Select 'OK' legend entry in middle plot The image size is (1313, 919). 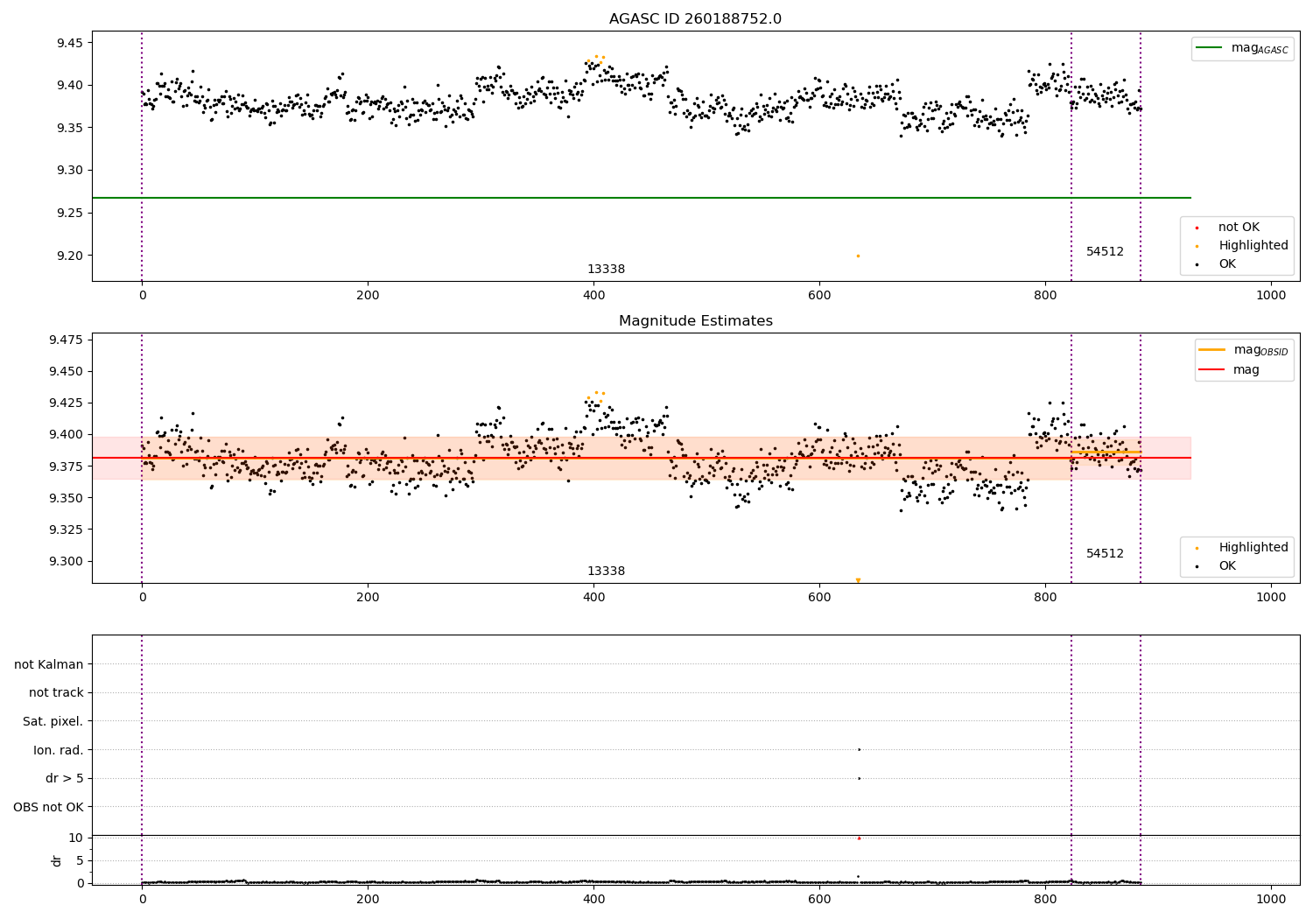1227,566
